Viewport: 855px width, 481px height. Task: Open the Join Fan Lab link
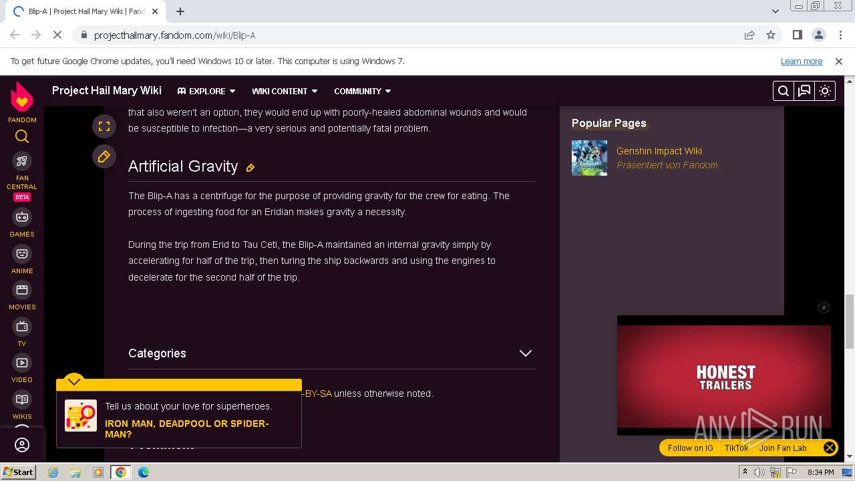point(783,448)
